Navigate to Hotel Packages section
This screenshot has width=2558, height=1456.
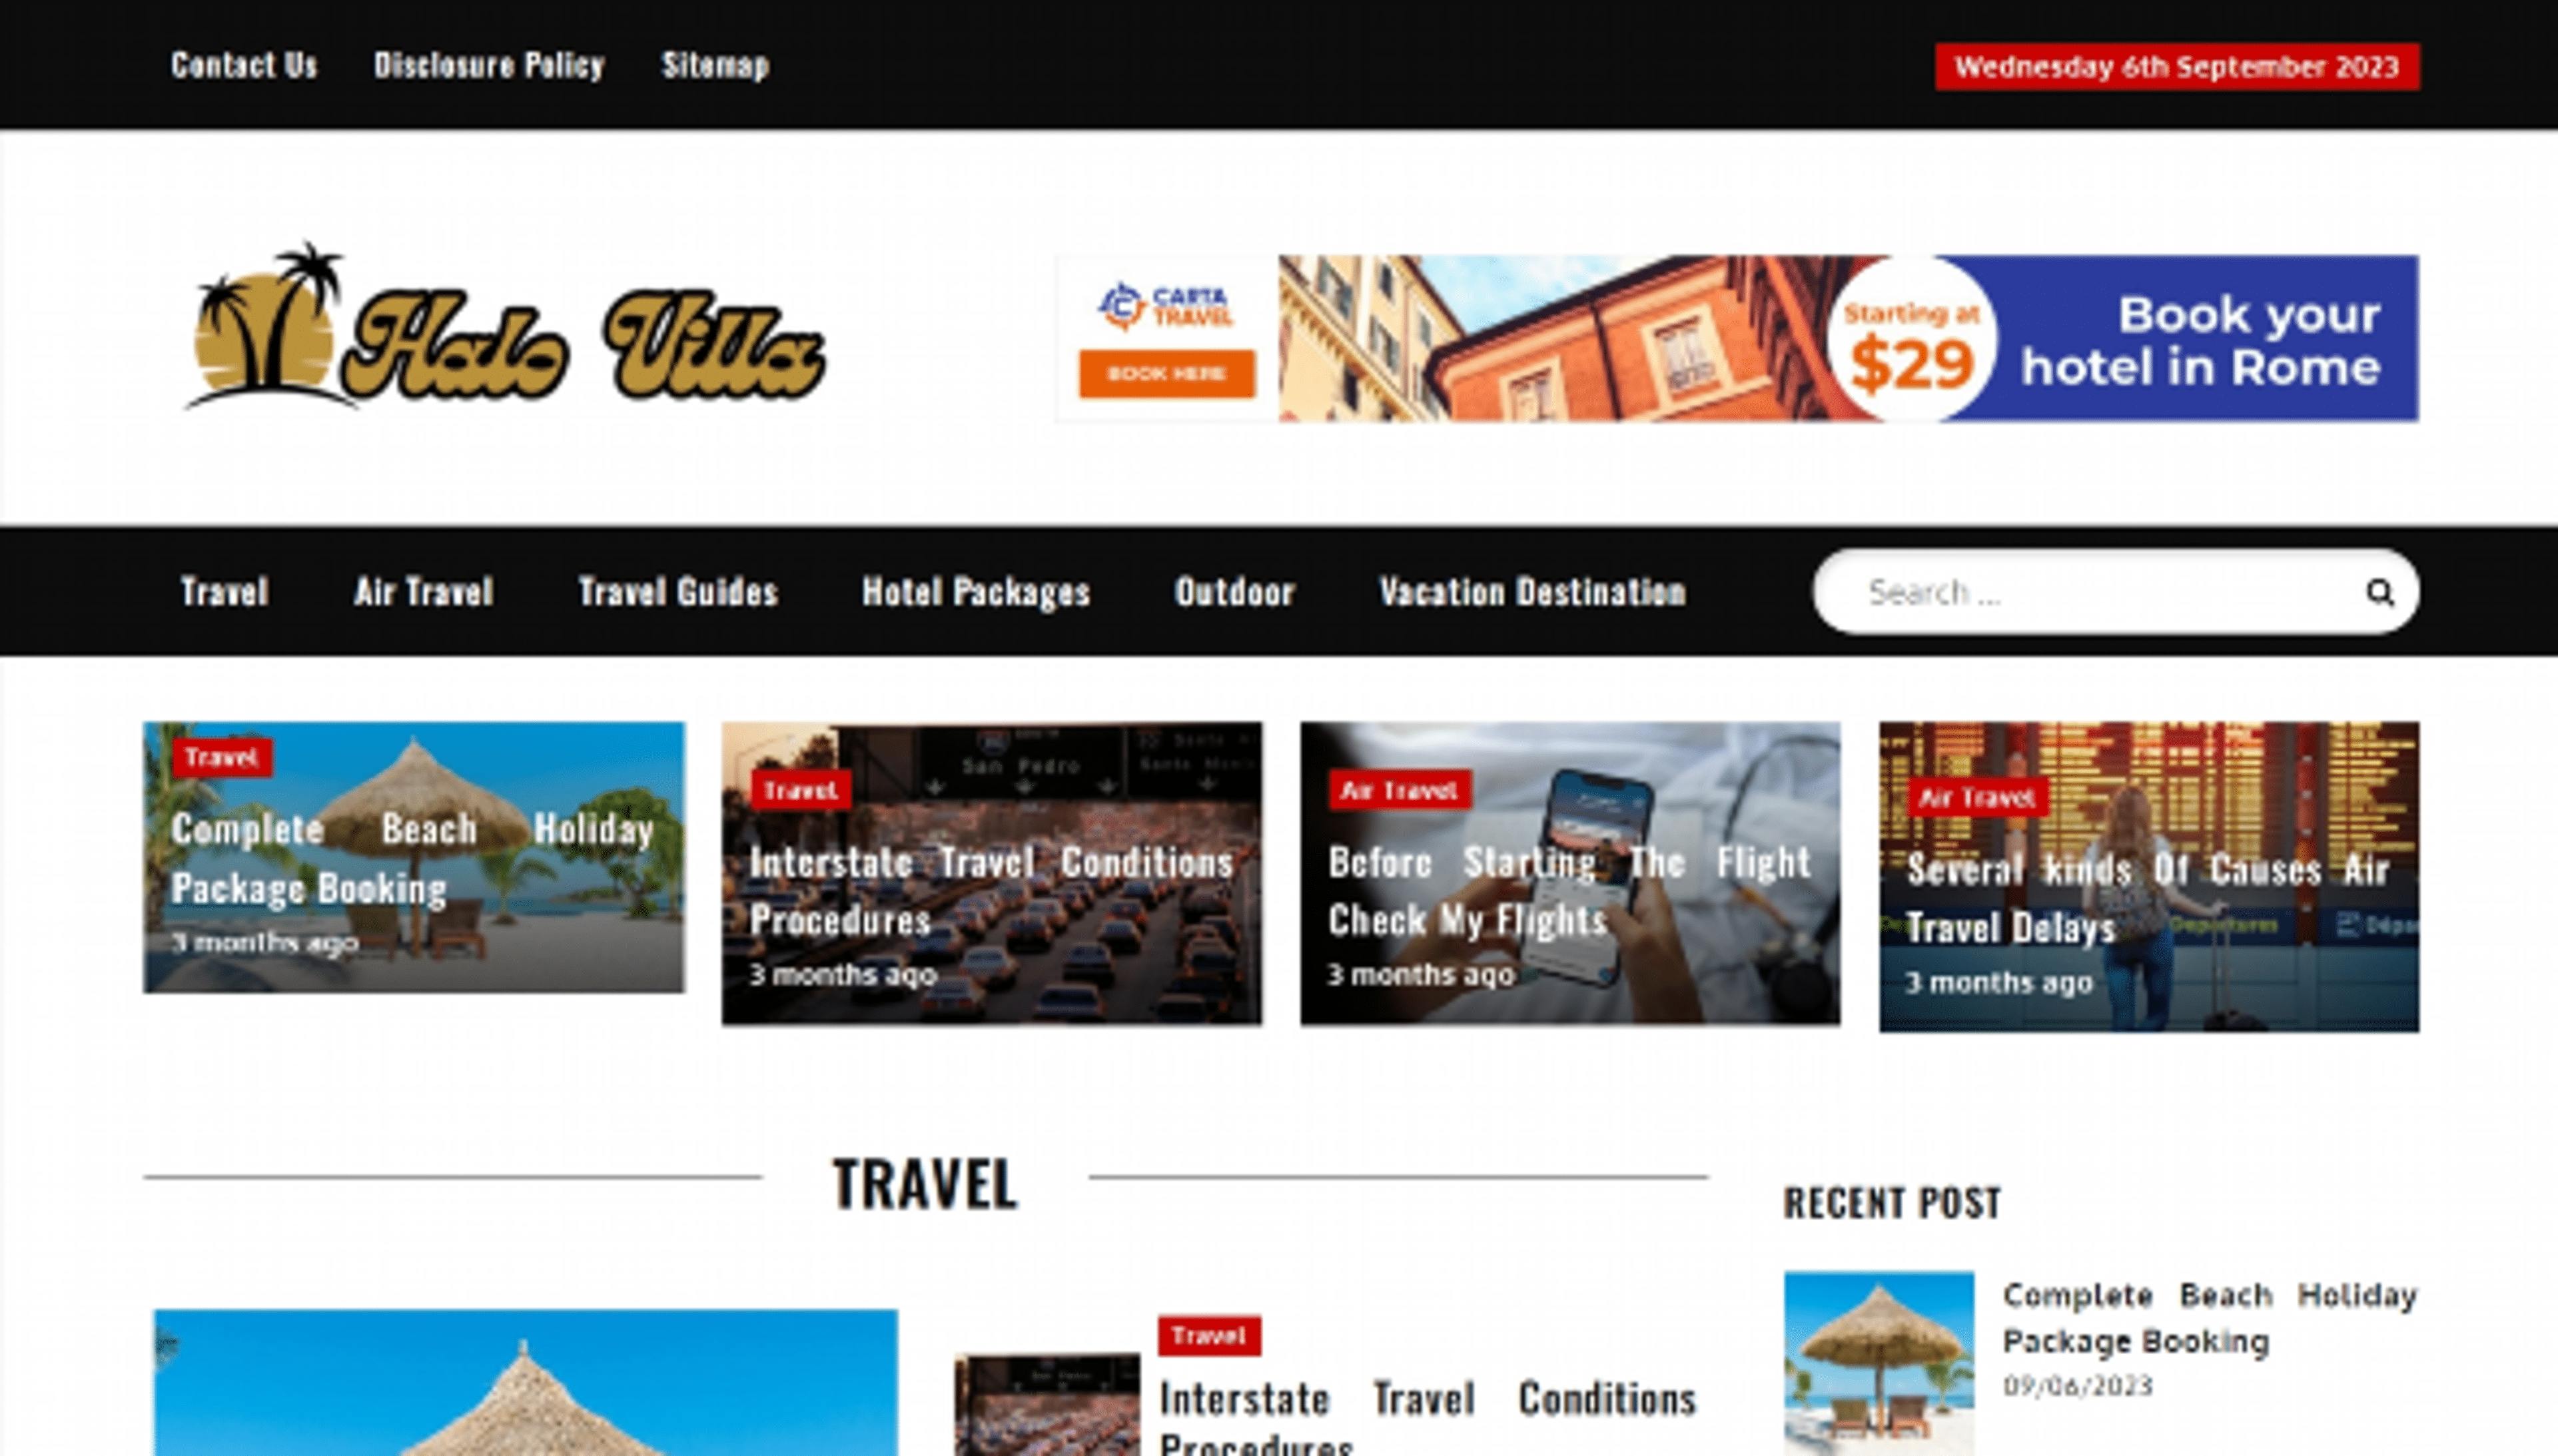coord(976,591)
